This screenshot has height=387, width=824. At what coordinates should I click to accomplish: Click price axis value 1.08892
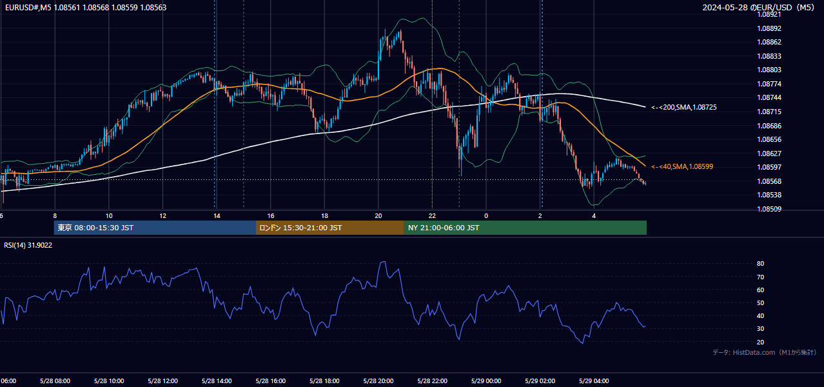[770, 28]
